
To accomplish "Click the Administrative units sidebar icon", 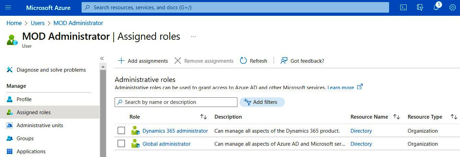I will tap(10, 125).
